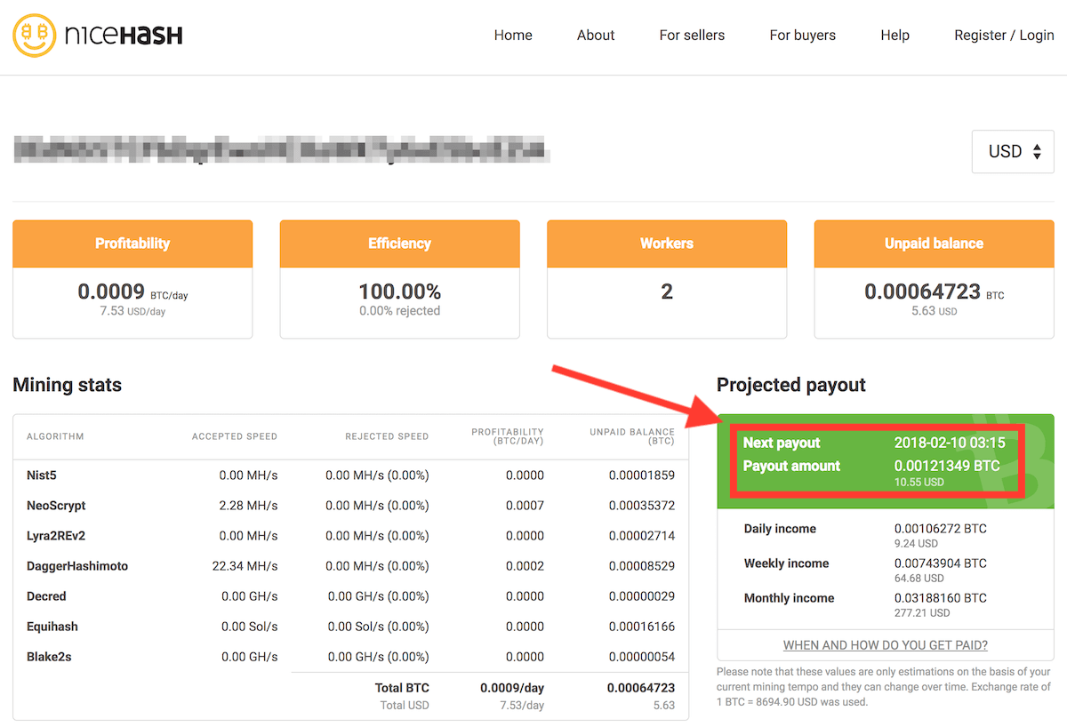Open the Home menu item

coord(513,36)
